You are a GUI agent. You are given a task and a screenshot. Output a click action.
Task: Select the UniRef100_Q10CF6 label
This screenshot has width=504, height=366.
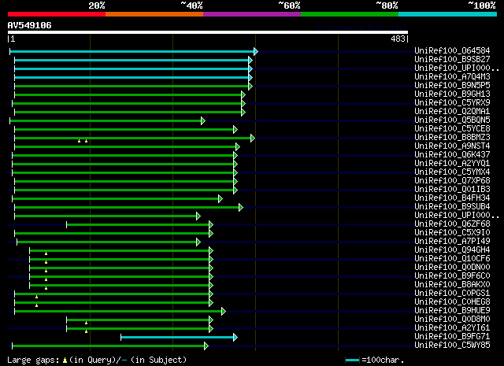pyautogui.click(x=452, y=259)
